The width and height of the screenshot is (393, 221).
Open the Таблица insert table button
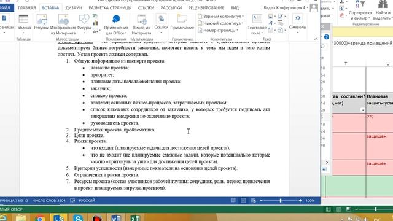(x=23, y=24)
